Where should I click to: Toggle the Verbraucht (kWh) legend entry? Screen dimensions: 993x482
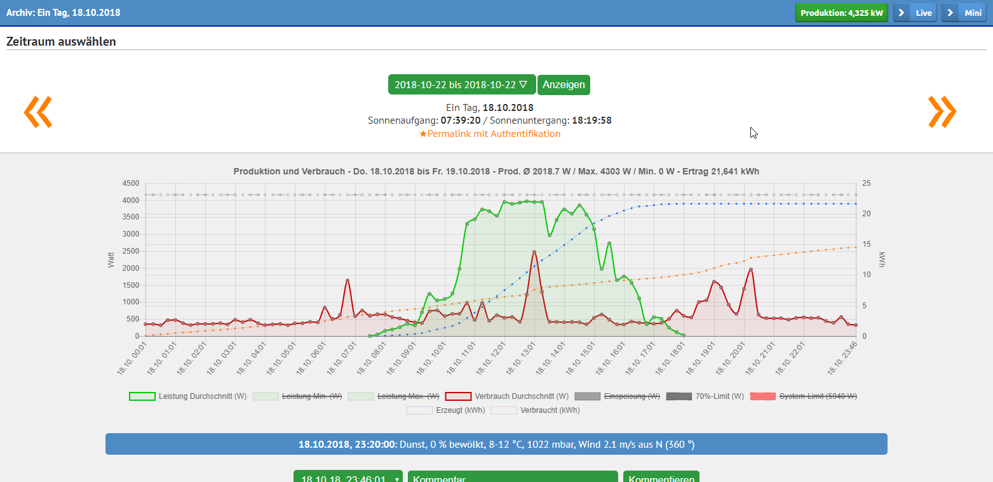[535, 410]
